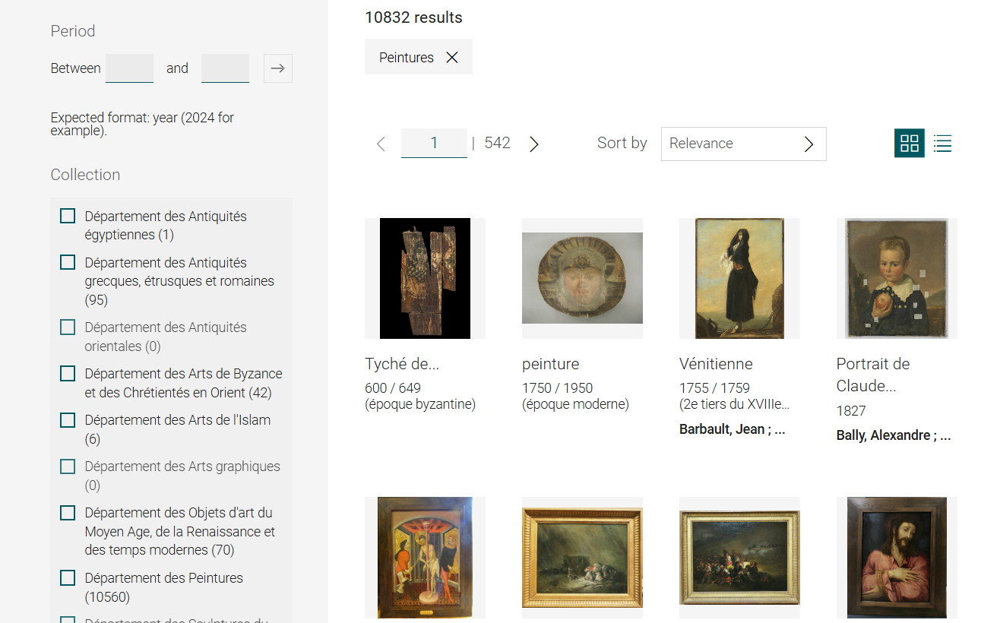Image resolution: width=981 pixels, height=623 pixels.
Task: Click the 1750 / 1950 date text
Action: point(557,388)
